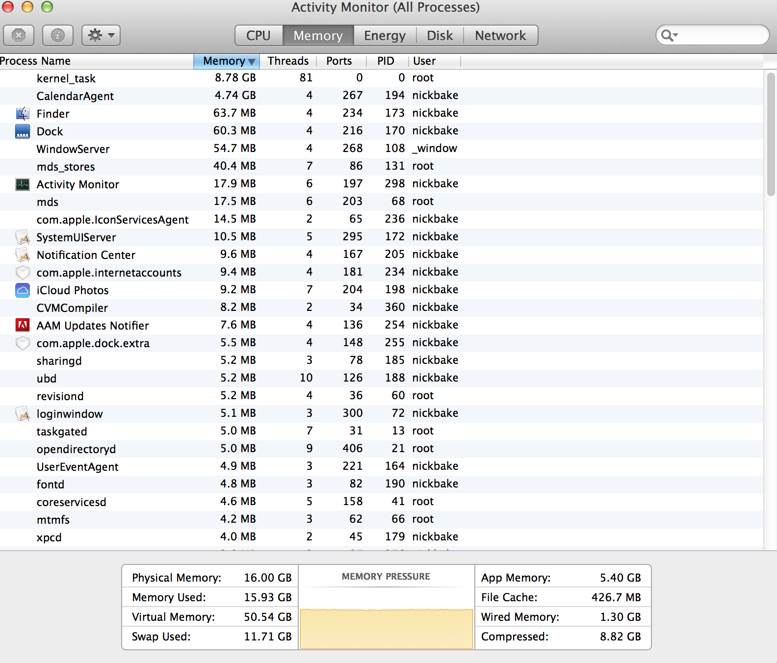Select the AAM Updates Notifier Adobe icon
This screenshot has width=777, height=663.
[23, 326]
